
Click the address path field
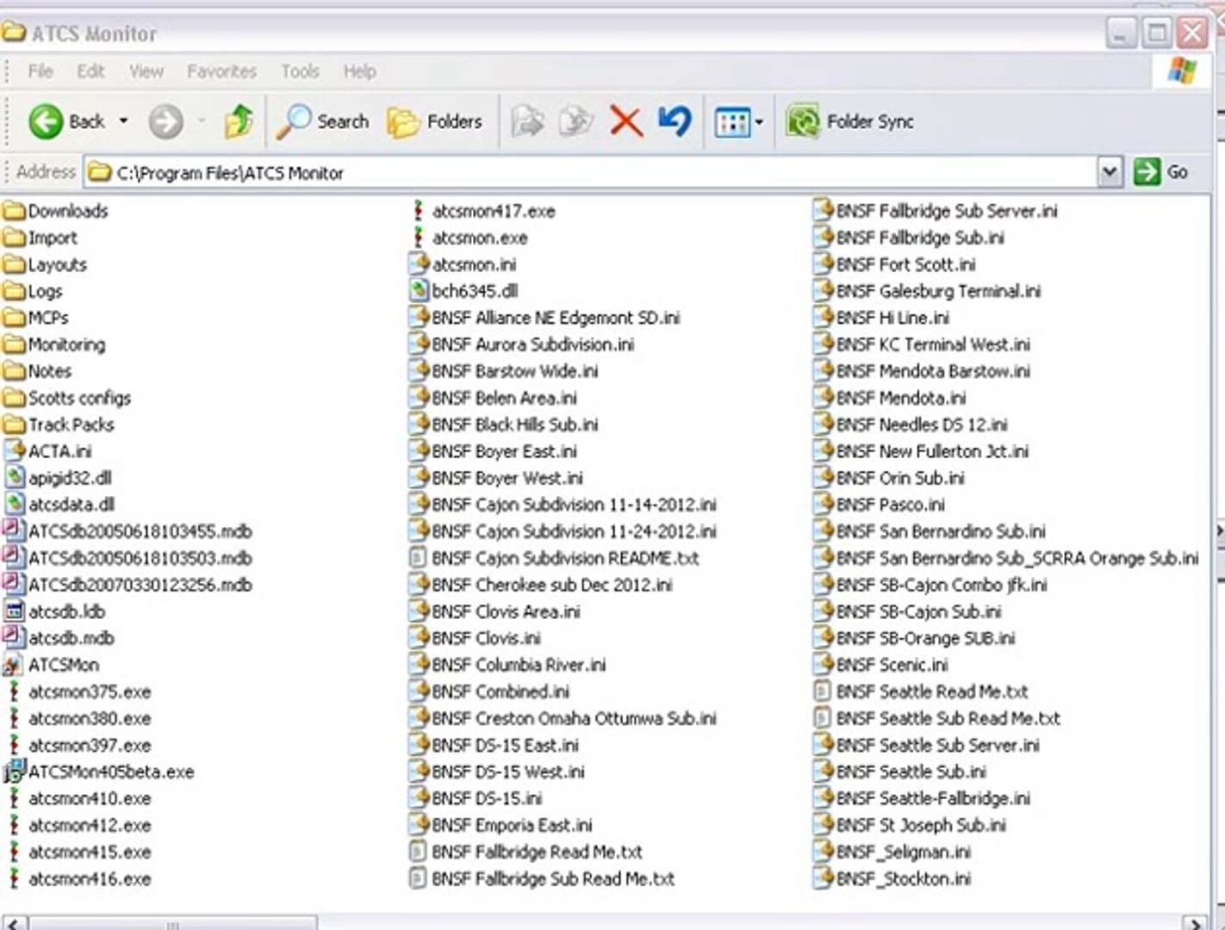[591, 173]
